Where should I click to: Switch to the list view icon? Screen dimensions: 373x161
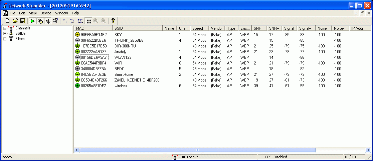point(80,21)
